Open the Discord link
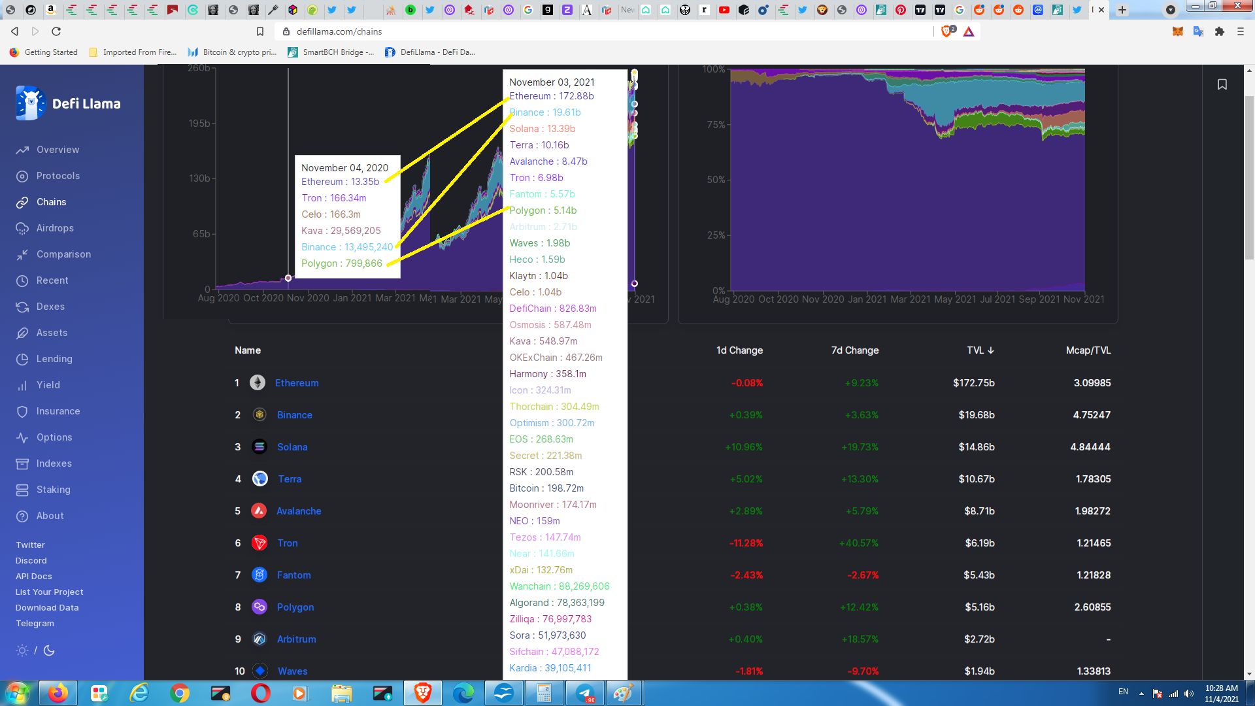 pyautogui.click(x=31, y=560)
